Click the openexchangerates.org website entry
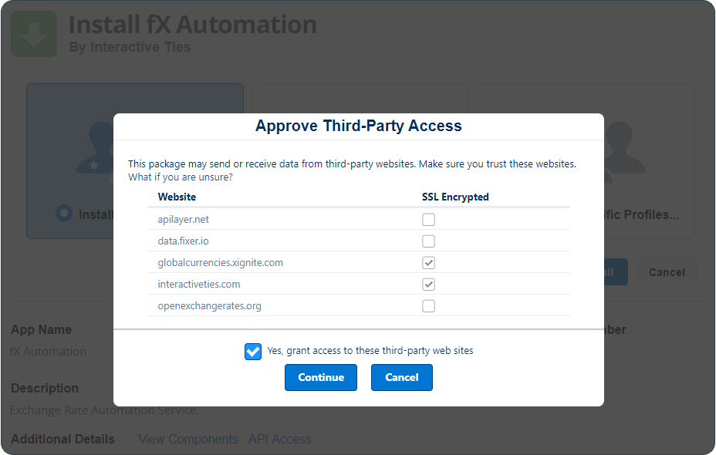Image resolution: width=716 pixels, height=455 pixels. (210, 305)
